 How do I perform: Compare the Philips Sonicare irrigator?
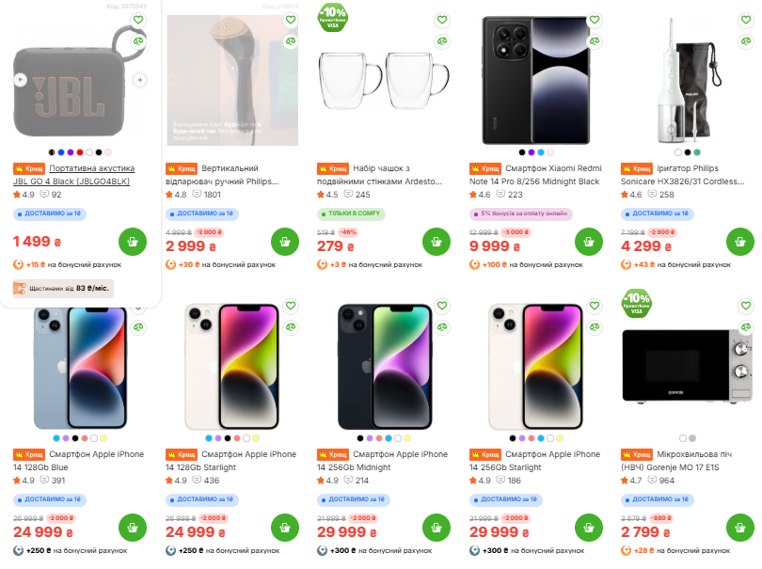746,40
